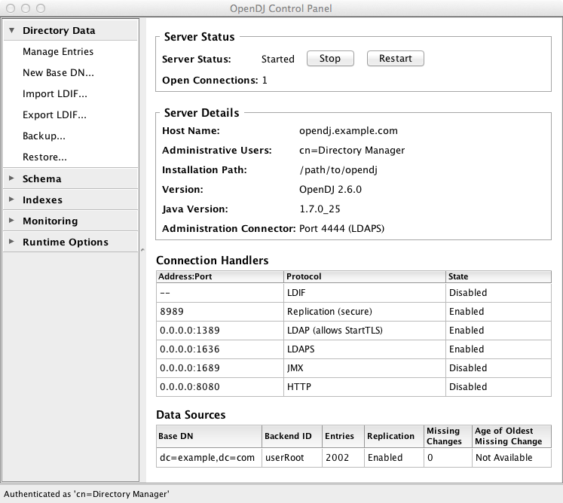This screenshot has width=563, height=503.
Task: Click opendj.example.com host name value
Action: coord(348,131)
